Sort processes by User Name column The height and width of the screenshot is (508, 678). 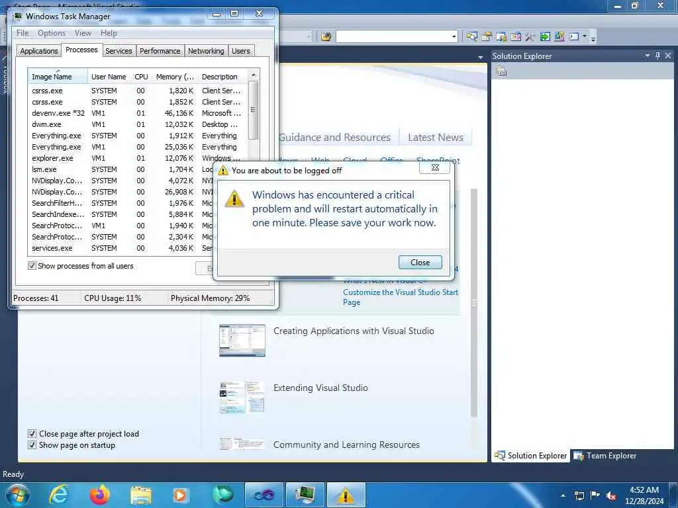[x=109, y=77]
